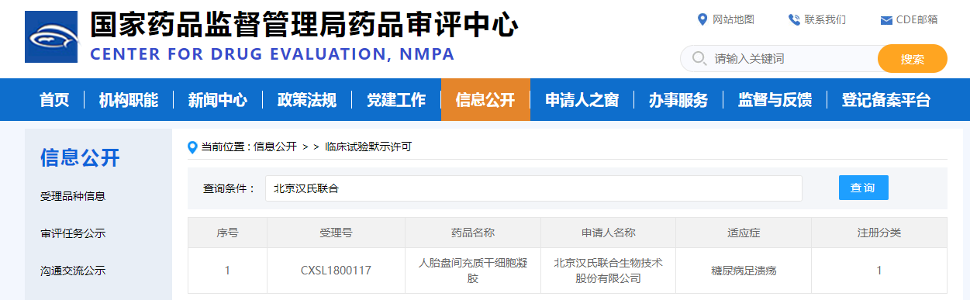Click the location pin beside 当前位置

coord(192,147)
